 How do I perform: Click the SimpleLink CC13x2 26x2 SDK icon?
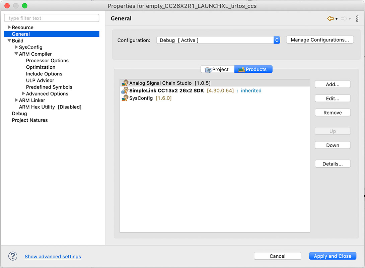coord(125,91)
